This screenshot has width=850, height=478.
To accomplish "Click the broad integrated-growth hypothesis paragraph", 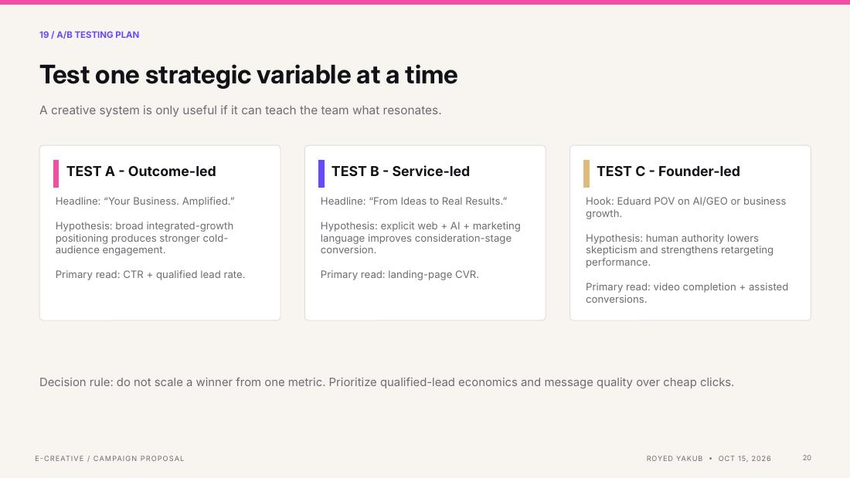I will pos(144,238).
